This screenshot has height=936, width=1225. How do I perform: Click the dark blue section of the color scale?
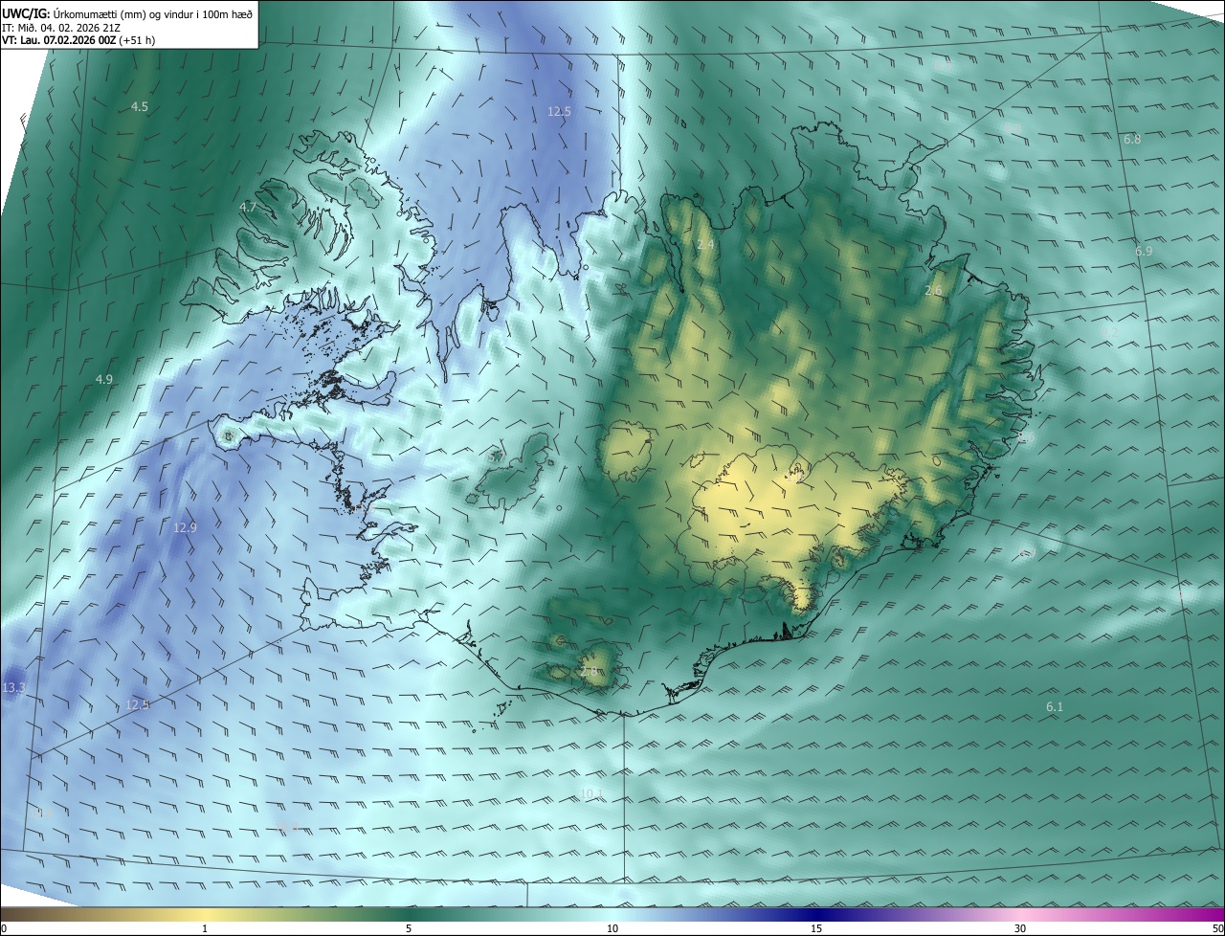point(816,914)
